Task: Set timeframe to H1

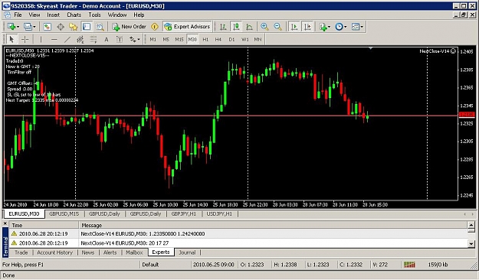Action: tap(205, 39)
